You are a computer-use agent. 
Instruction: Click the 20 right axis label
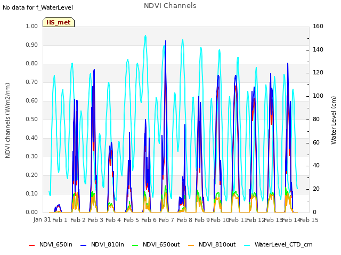click(316, 189)
